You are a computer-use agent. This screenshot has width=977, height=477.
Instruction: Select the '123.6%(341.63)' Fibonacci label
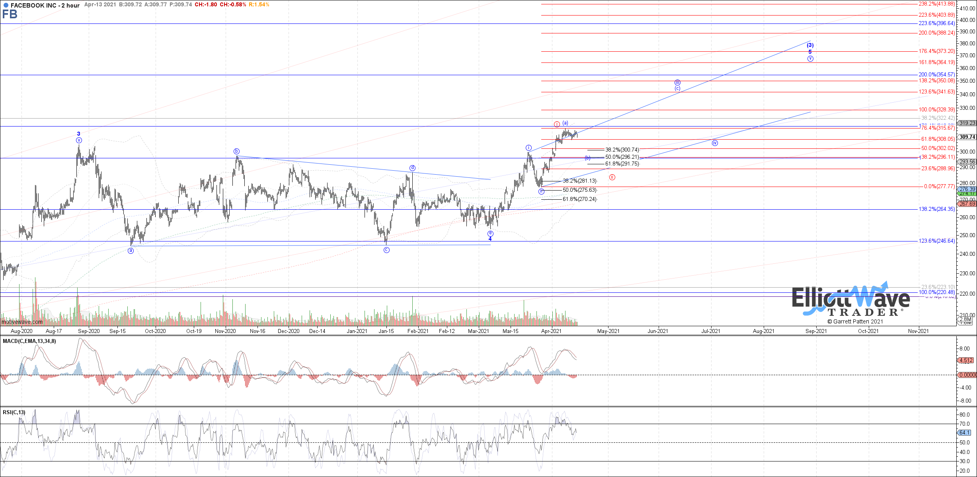[936, 92]
